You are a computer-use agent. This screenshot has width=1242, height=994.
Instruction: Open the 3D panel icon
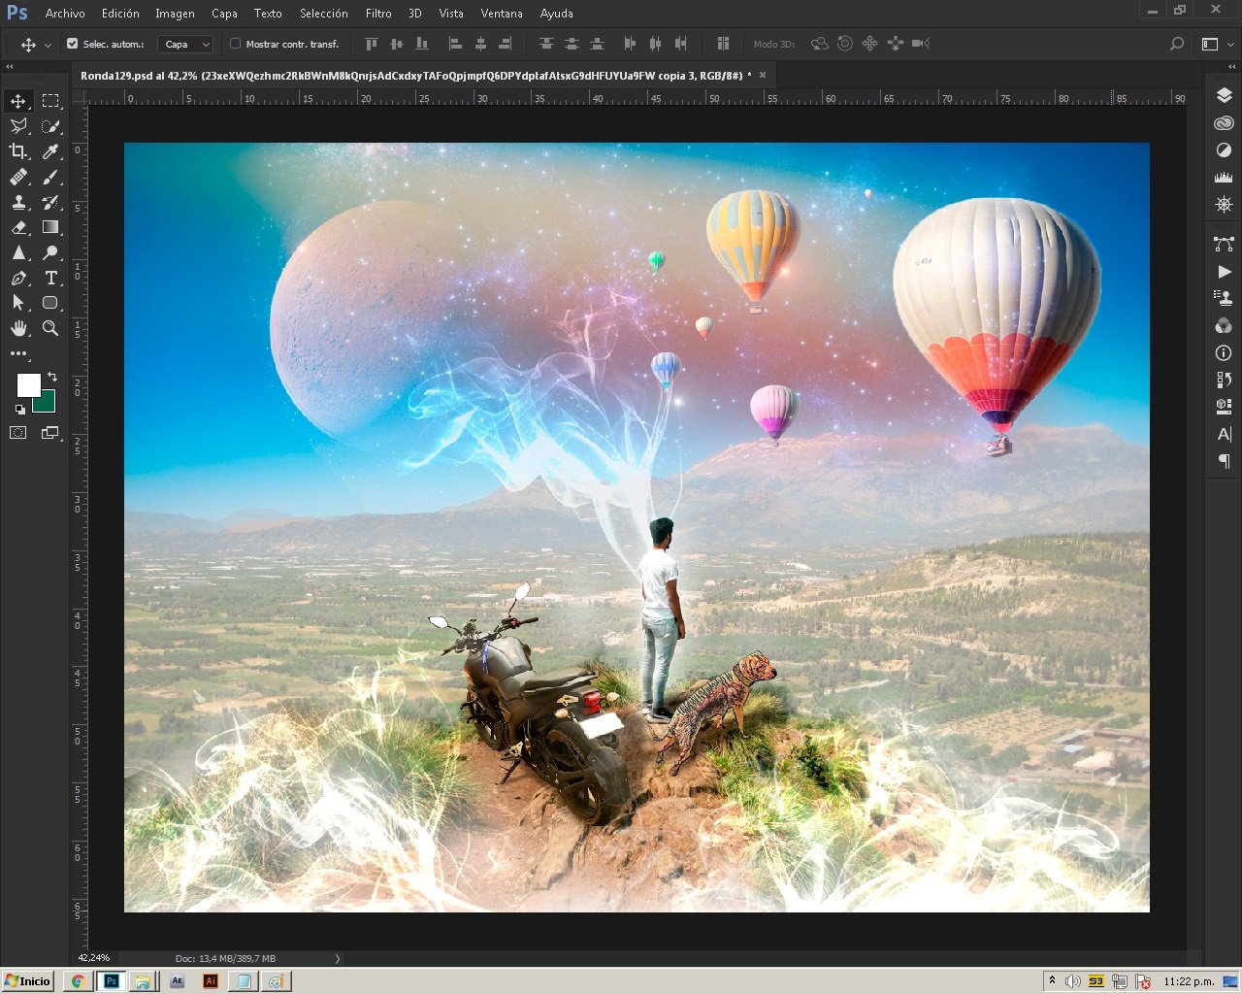point(1224,407)
